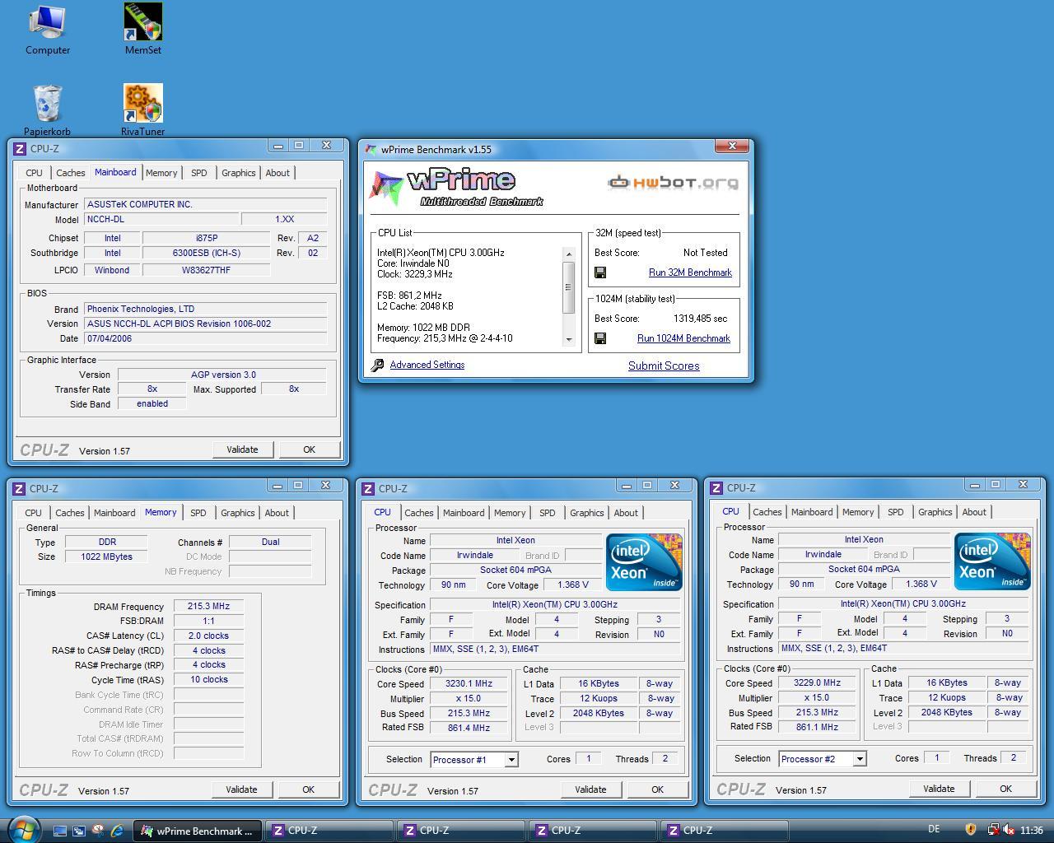Image resolution: width=1054 pixels, height=843 pixels.
Task: Click the Best Score 1319,485 sec value
Action: coord(701,319)
